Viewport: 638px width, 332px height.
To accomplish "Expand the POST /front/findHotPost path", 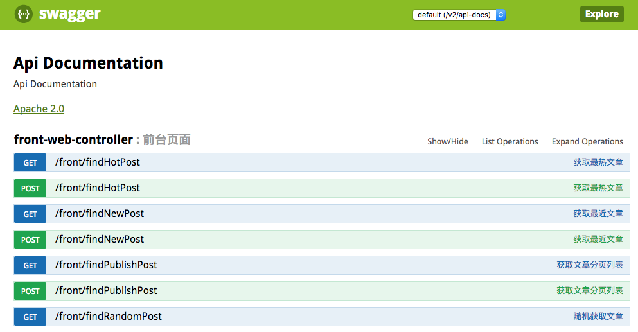I will 97,188.
